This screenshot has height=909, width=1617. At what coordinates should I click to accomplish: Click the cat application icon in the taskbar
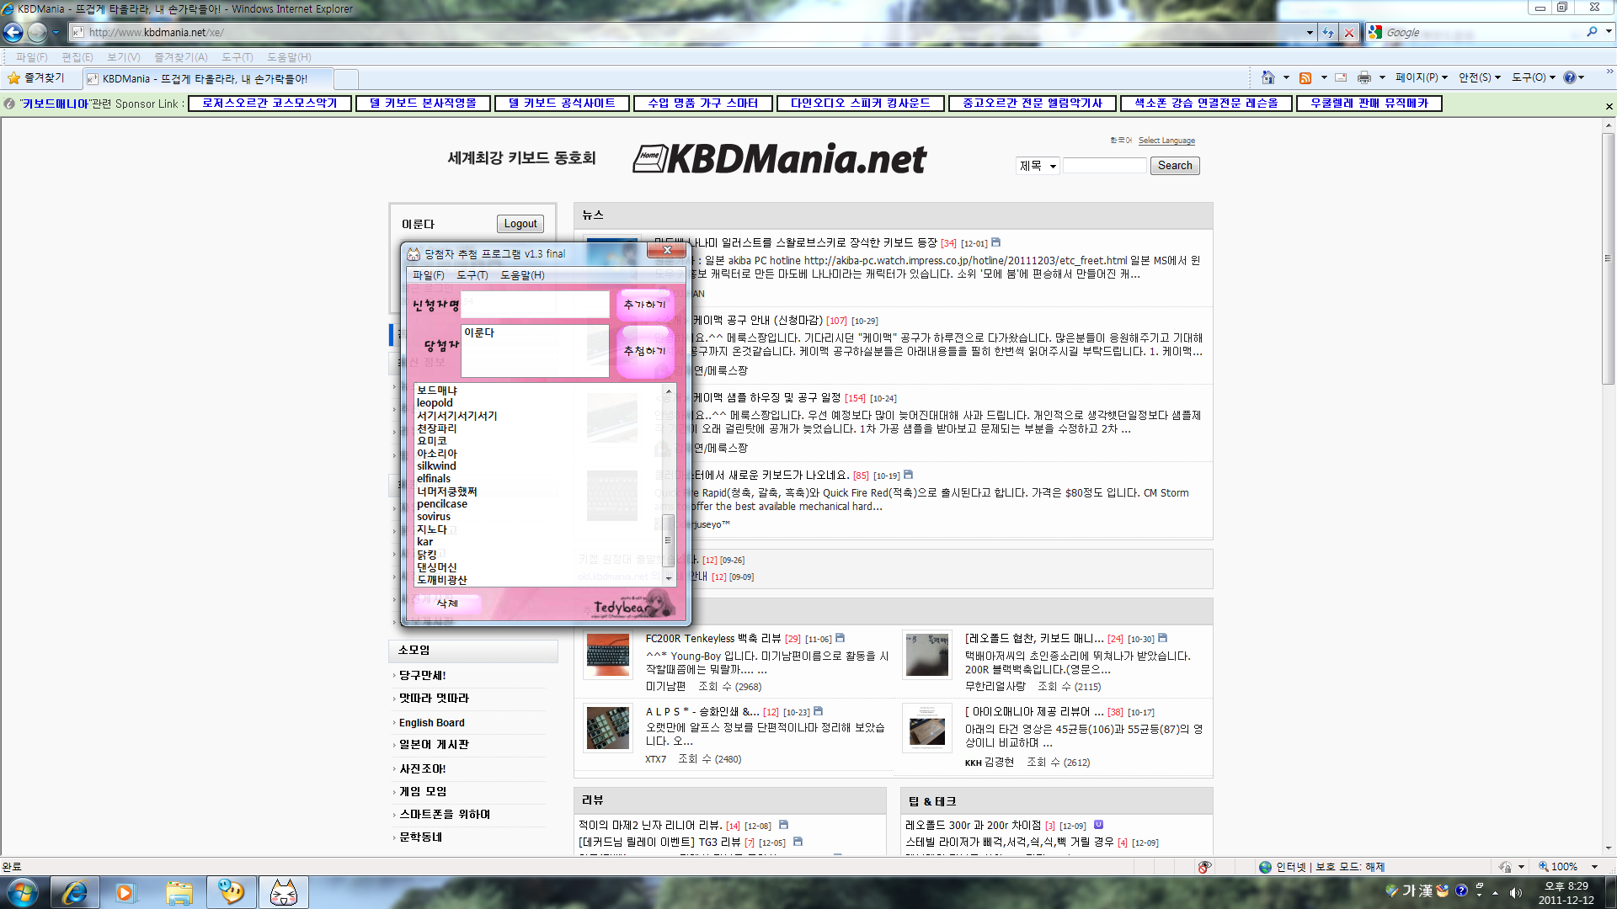tap(283, 892)
